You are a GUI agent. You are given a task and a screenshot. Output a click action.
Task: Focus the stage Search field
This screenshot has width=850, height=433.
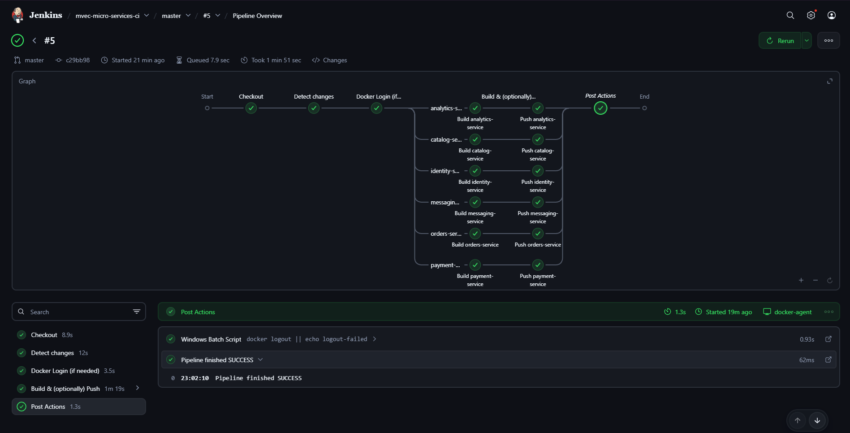point(79,312)
